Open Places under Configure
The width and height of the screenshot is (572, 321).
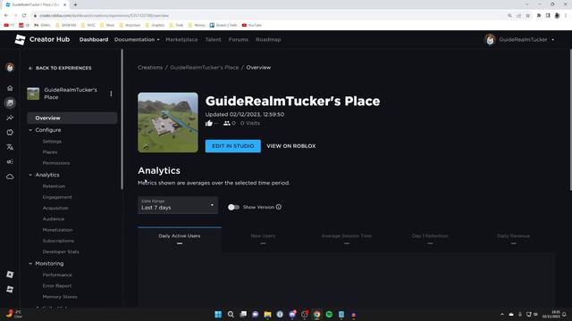click(x=50, y=152)
